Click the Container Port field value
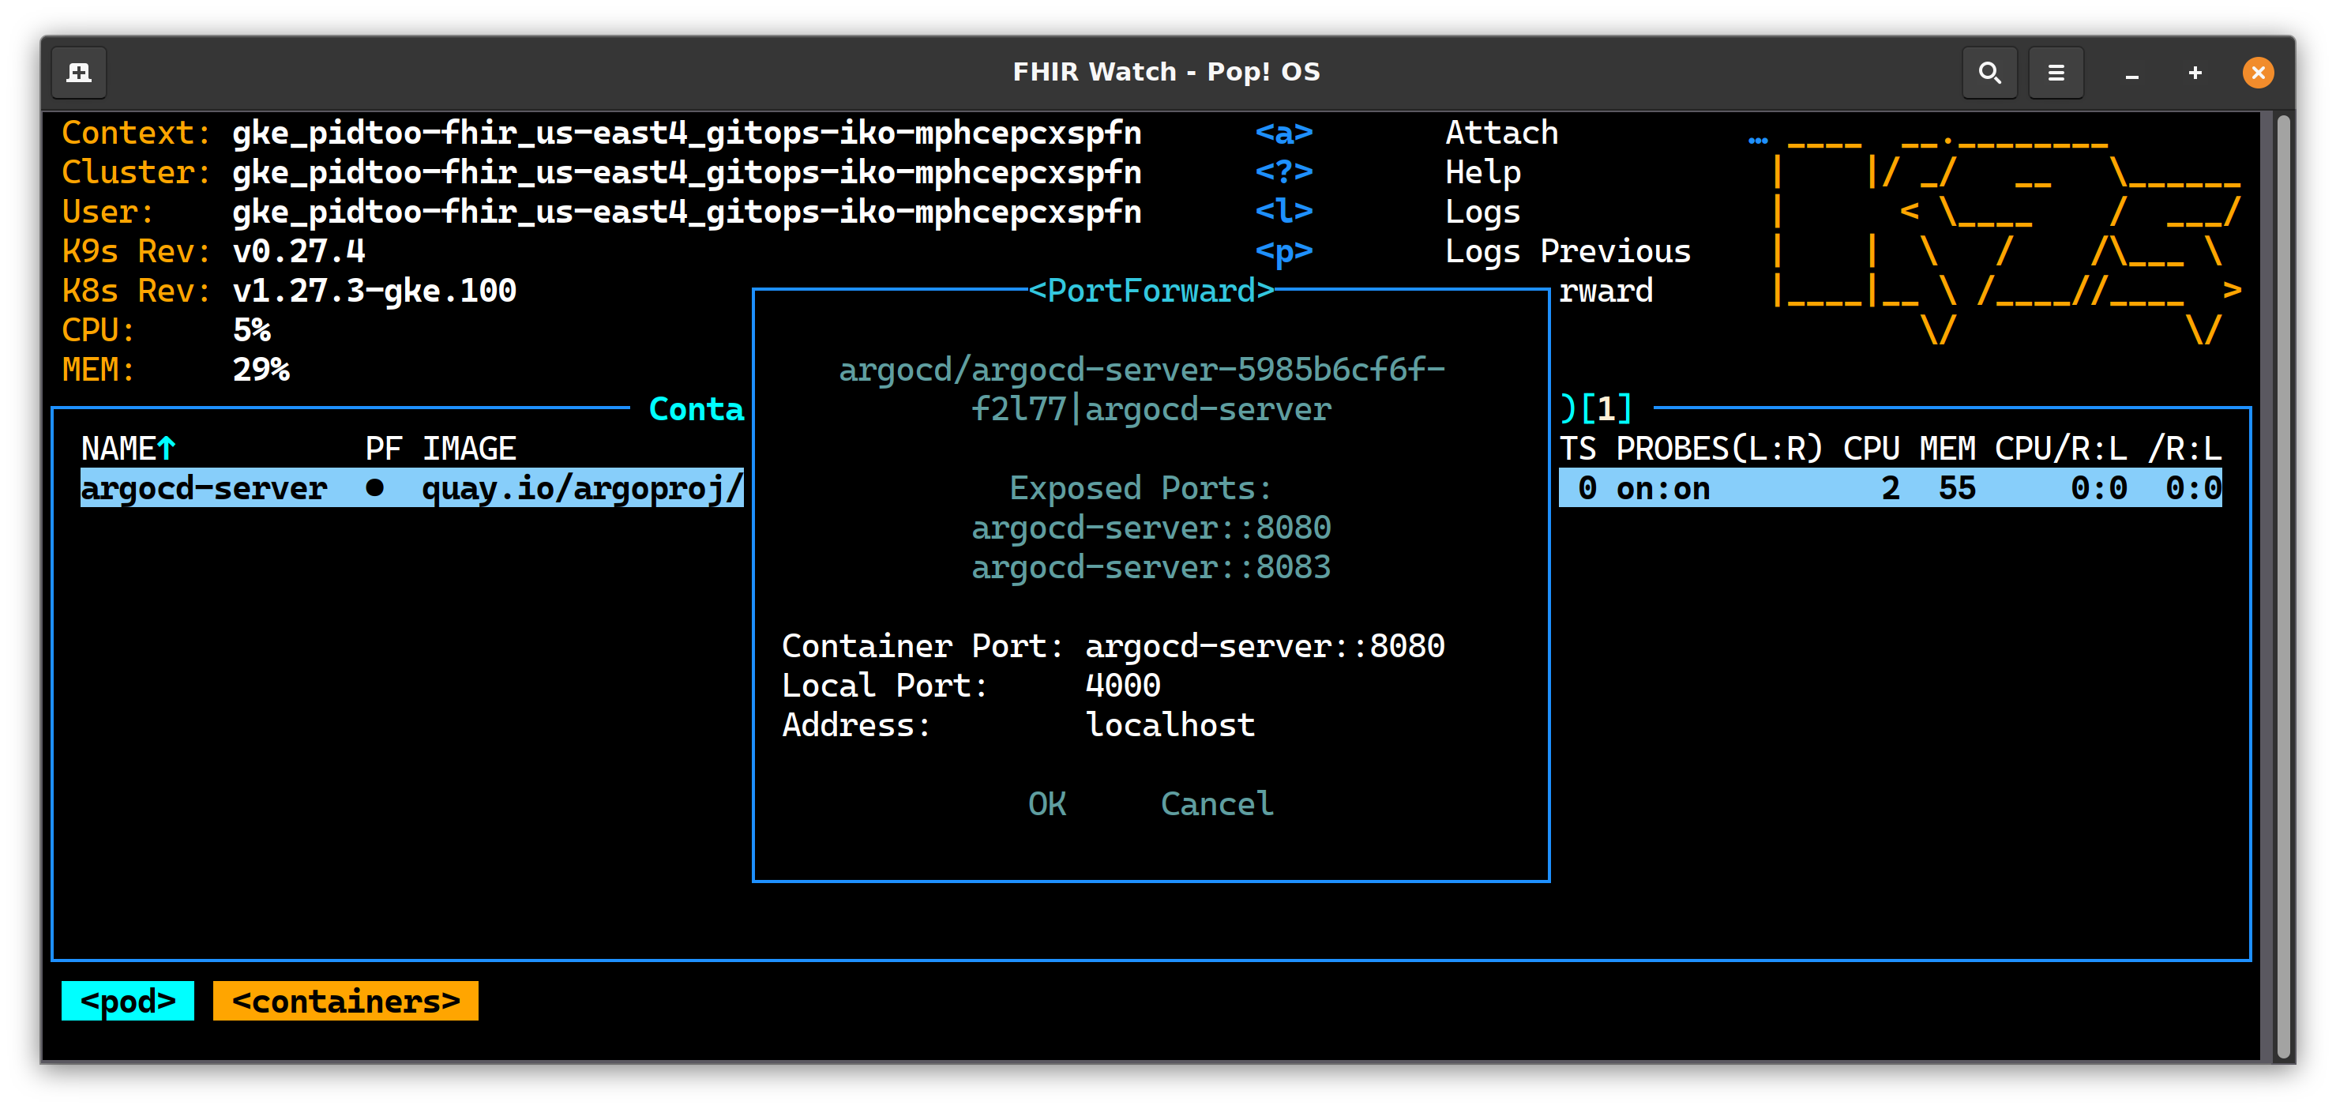 (x=1264, y=645)
